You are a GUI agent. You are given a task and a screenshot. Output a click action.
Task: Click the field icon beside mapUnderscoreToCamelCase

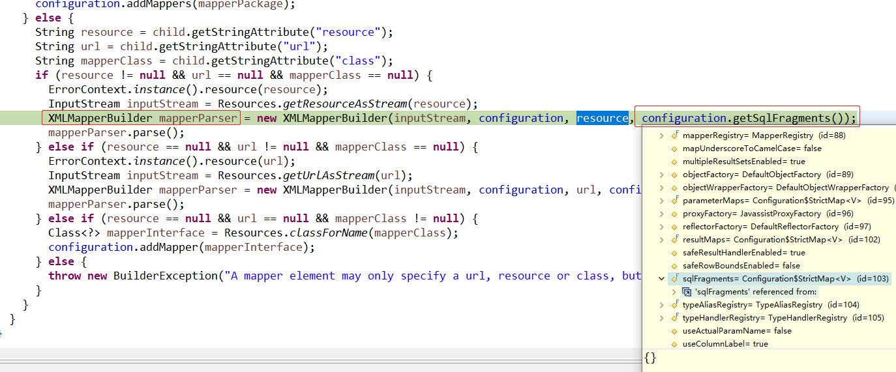pos(676,149)
